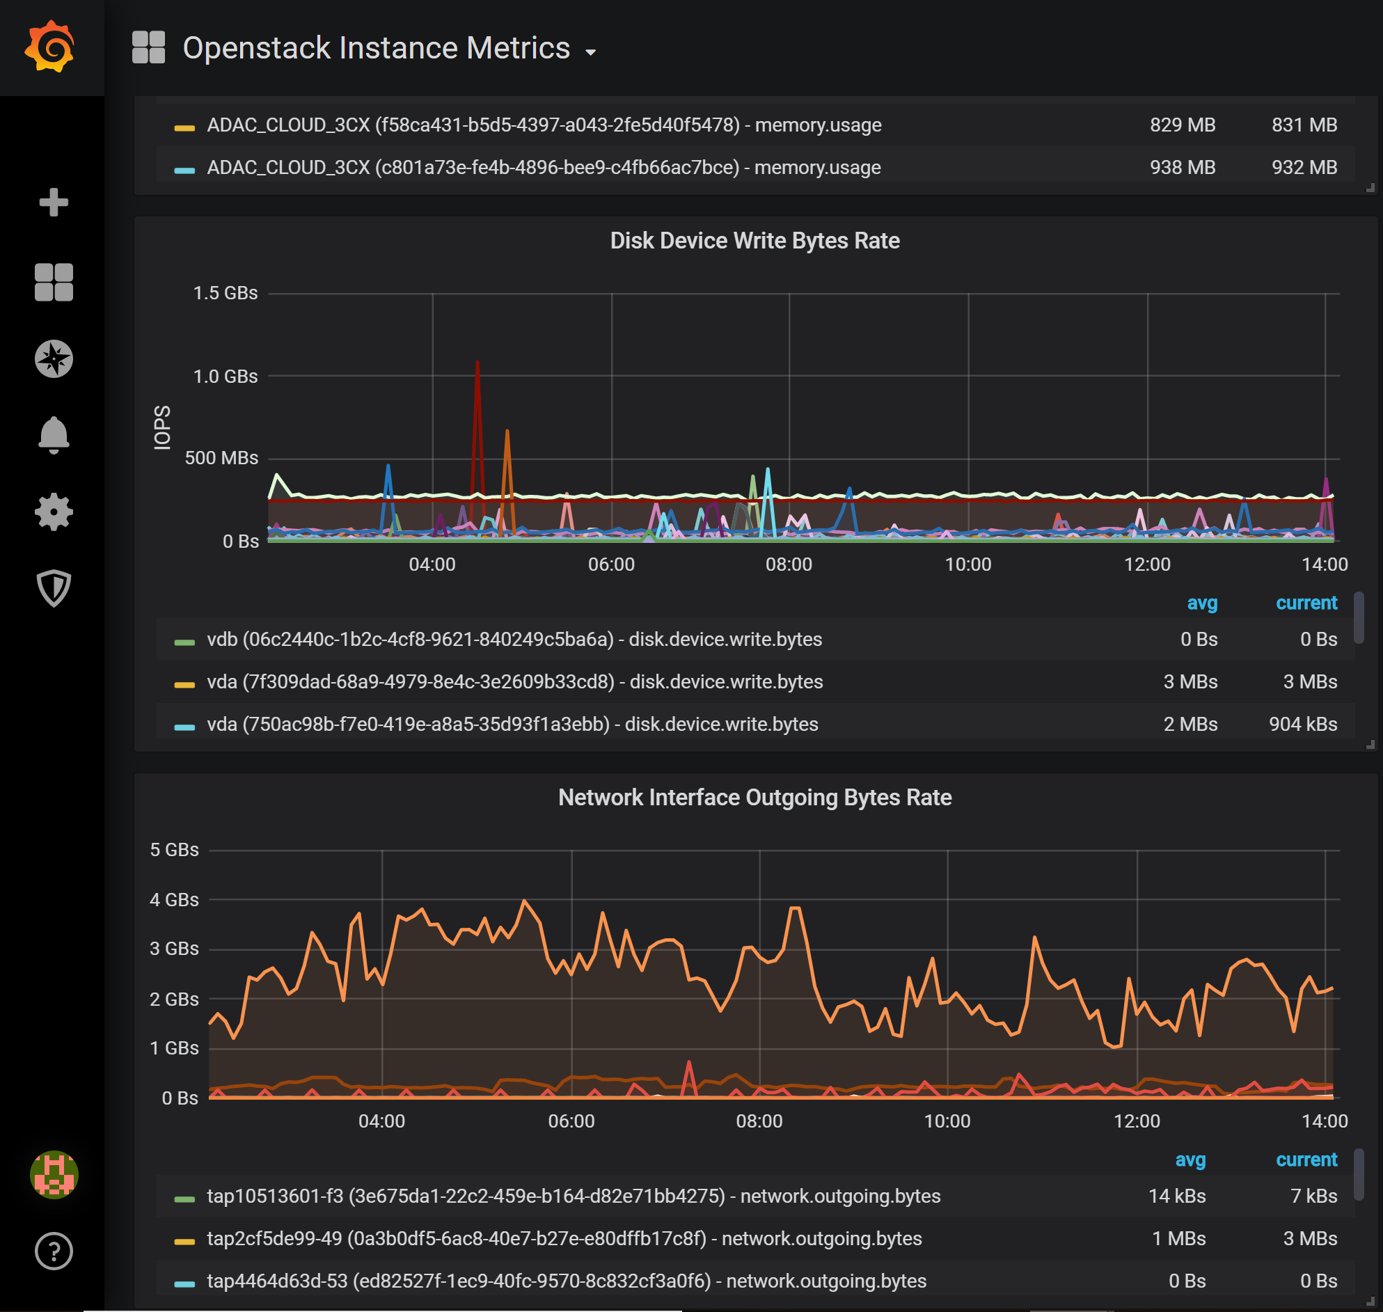
Task: Open the Help question mark icon
Action: pyautogui.click(x=54, y=1251)
